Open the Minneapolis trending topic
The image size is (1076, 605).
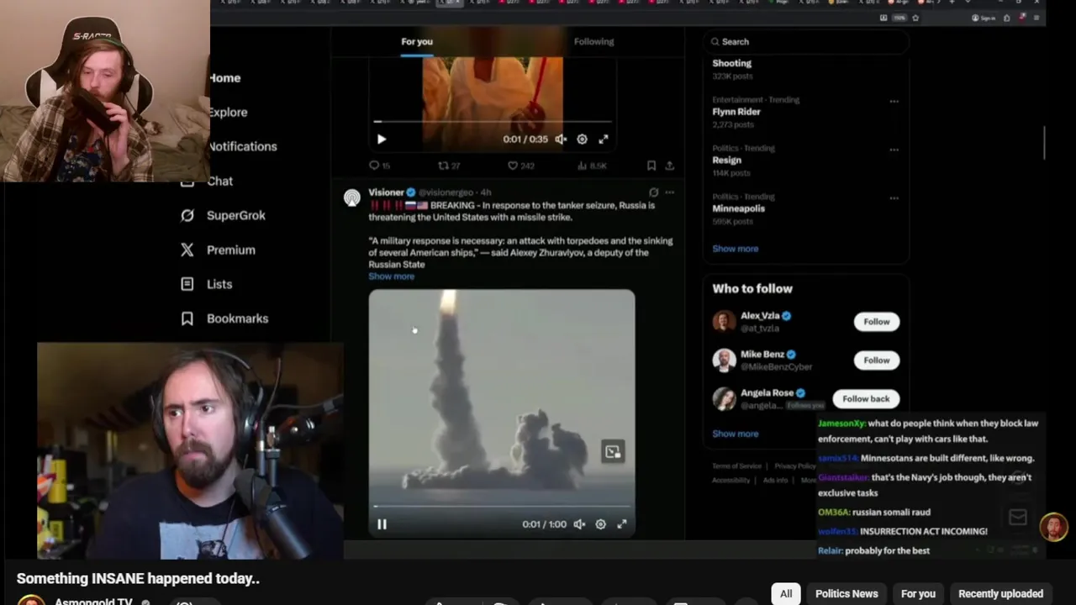pyautogui.click(x=739, y=208)
